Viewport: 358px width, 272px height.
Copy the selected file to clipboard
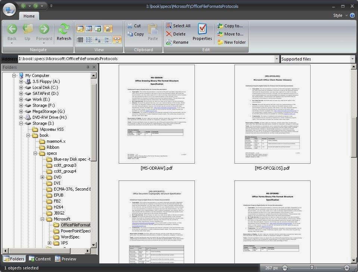(x=136, y=34)
